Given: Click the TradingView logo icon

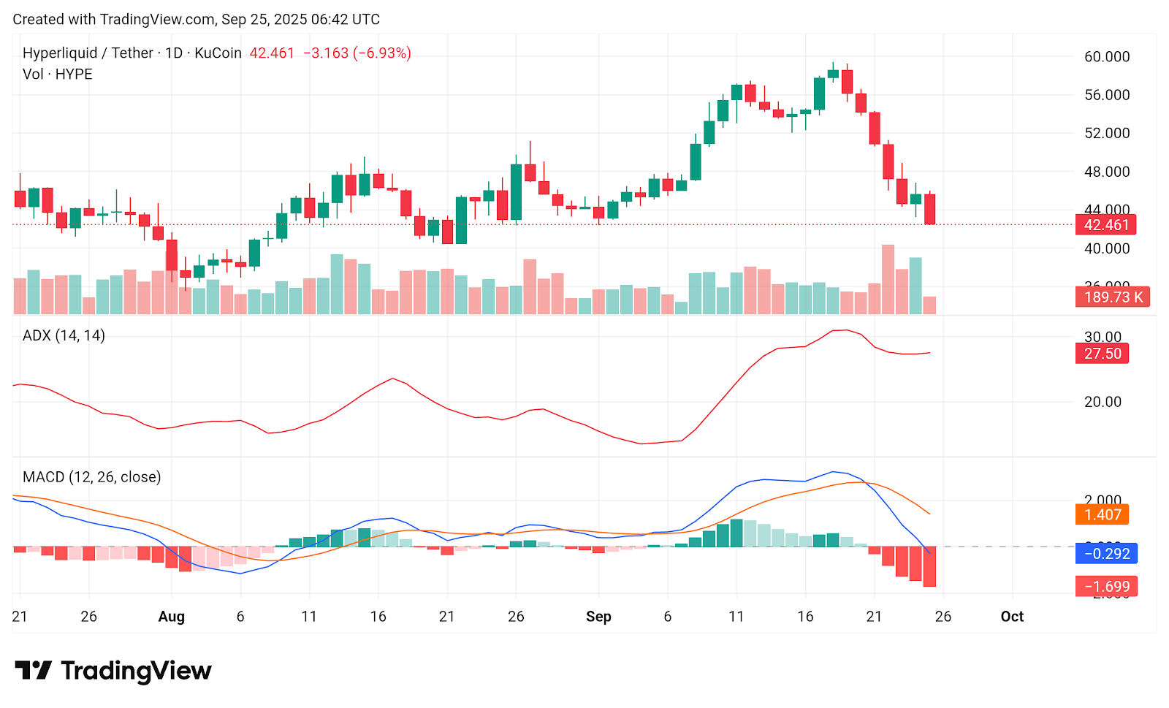Looking at the screenshot, I should click(x=33, y=670).
